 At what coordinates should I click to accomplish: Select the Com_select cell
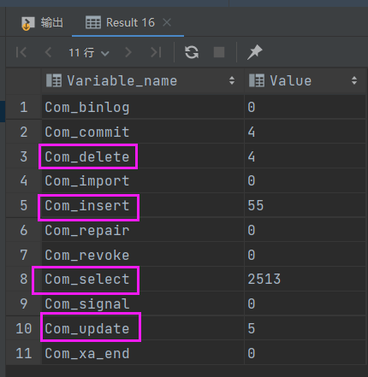click(x=143, y=279)
